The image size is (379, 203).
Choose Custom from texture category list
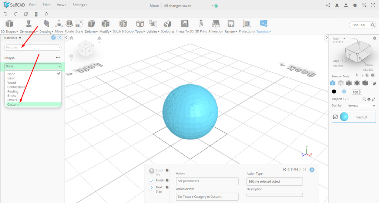tap(13, 105)
